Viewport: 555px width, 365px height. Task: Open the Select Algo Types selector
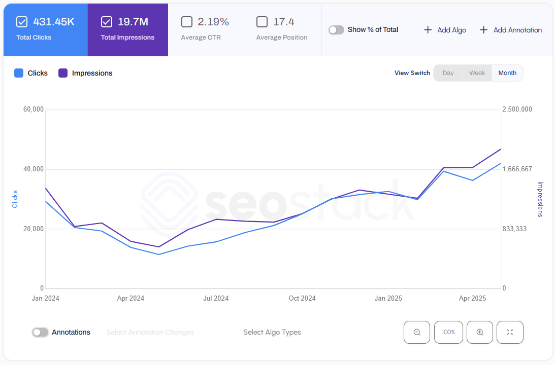[272, 332]
